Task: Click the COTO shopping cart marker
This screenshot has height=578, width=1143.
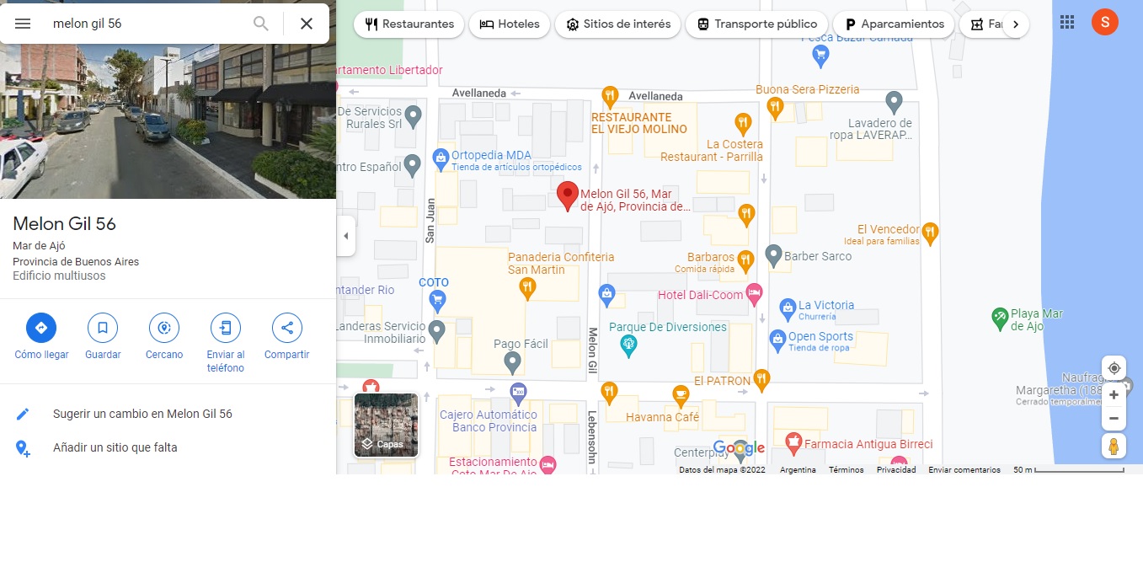Action: 437,300
